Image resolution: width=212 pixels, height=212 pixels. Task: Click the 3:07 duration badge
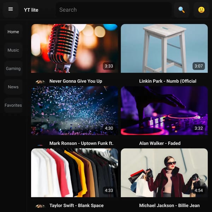tap(199, 66)
